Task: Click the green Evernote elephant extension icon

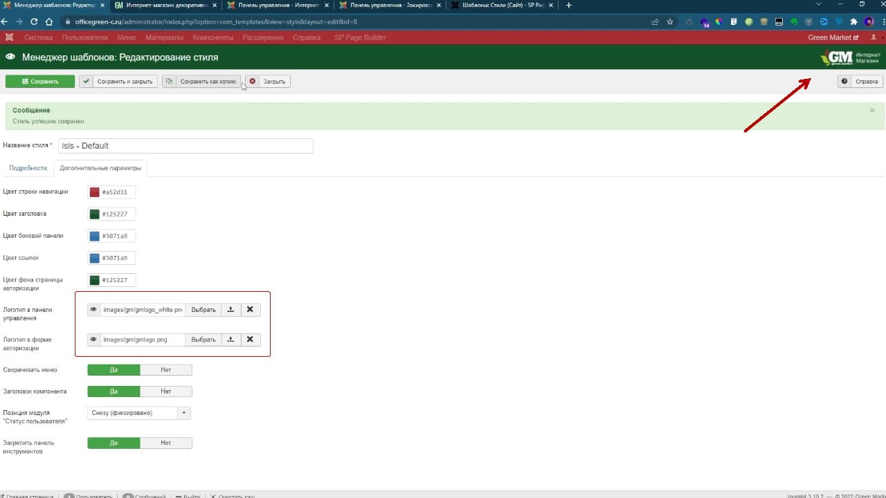Action: (794, 21)
